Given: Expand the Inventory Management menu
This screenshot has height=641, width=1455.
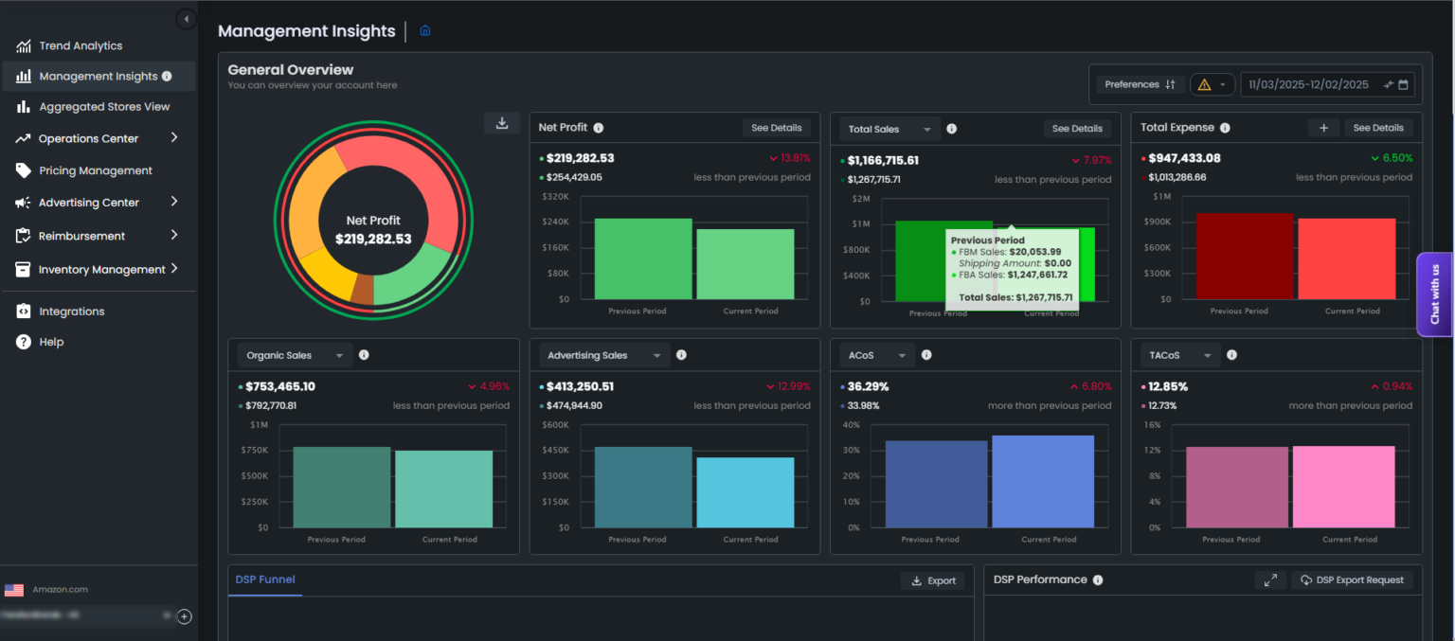Looking at the screenshot, I should [x=174, y=269].
